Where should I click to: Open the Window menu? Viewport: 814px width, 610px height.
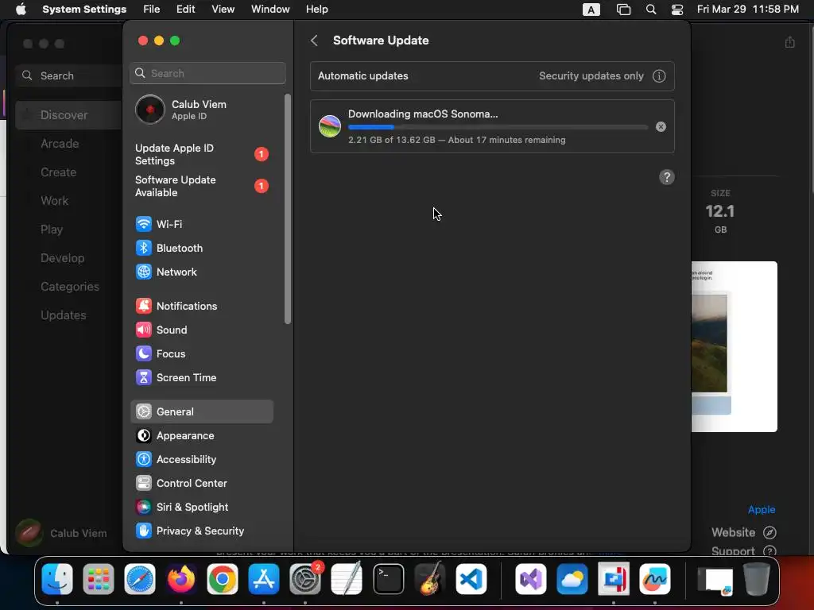[270, 10]
